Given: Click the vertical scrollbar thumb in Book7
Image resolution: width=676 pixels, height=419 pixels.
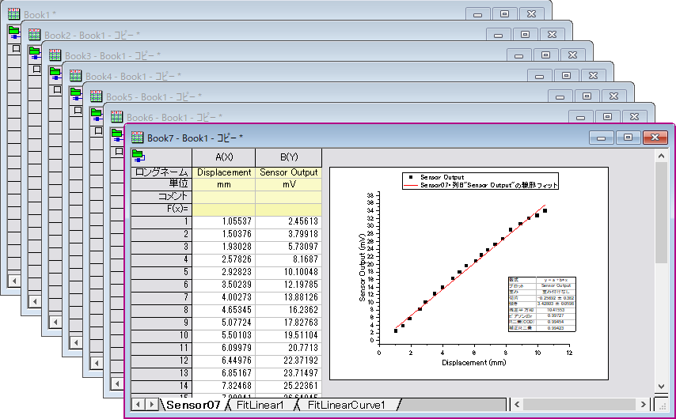Looking at the screenshot, I should pyautogui.click(x=661, y=213).
